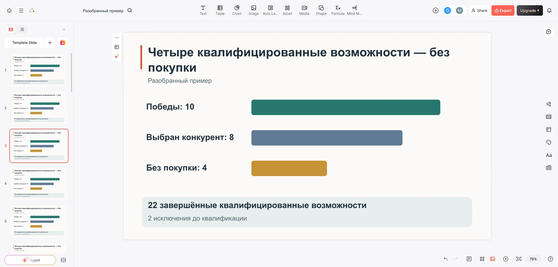Insert a Text element
The width and height of the screenshot is (558, 267).
coord(203,10)
